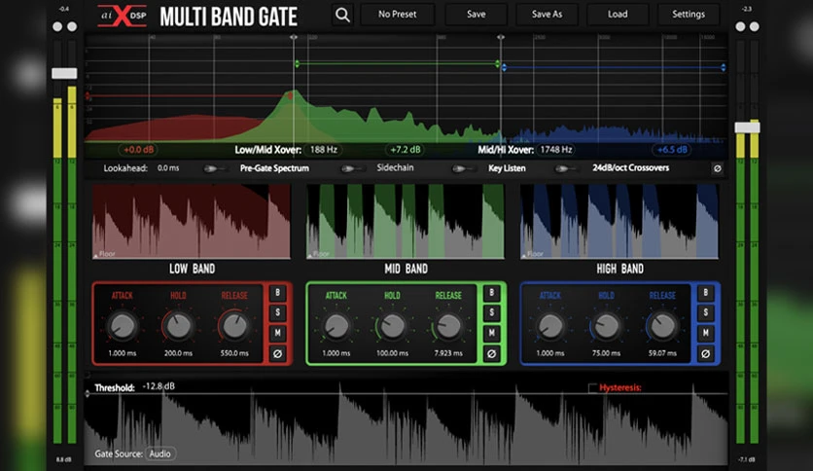This screenshot has width=813, height=471.
Task: Open the preset search magnifier icon
Action: click(x=342, y=15)
